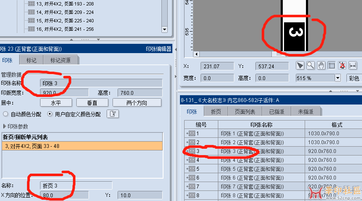Expand row 8 in sheet table

(x=187, y=195)
